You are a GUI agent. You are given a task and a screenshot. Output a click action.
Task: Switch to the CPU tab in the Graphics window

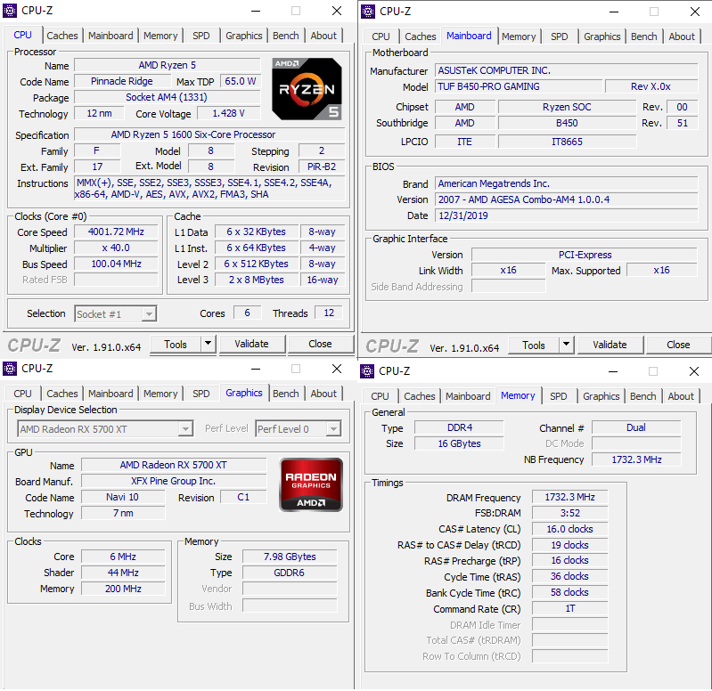pos(22,394)
